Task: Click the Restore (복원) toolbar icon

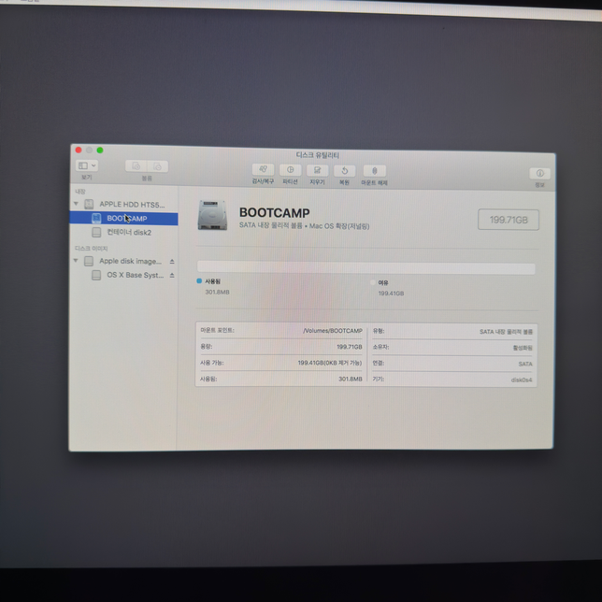Action: pos(345,171)
